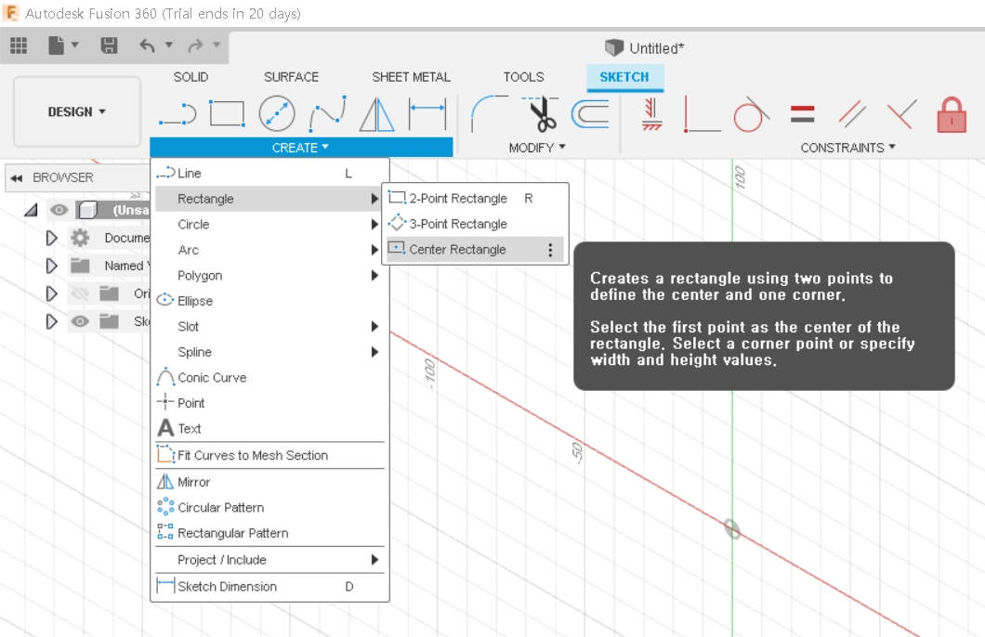Expand the Document Settings node
This screenshot has width=985, height=637.
(51, 238)
